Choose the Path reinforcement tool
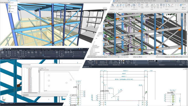The image size is (188, 106). (x=132, y=6)
